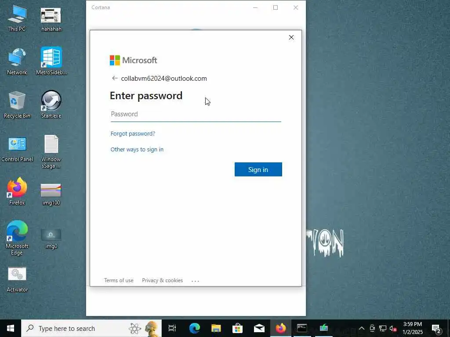
Task: Open the Forgot password? link
Action: coord(133,133)
